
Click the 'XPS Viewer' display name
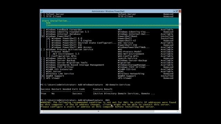pos(53,78)
